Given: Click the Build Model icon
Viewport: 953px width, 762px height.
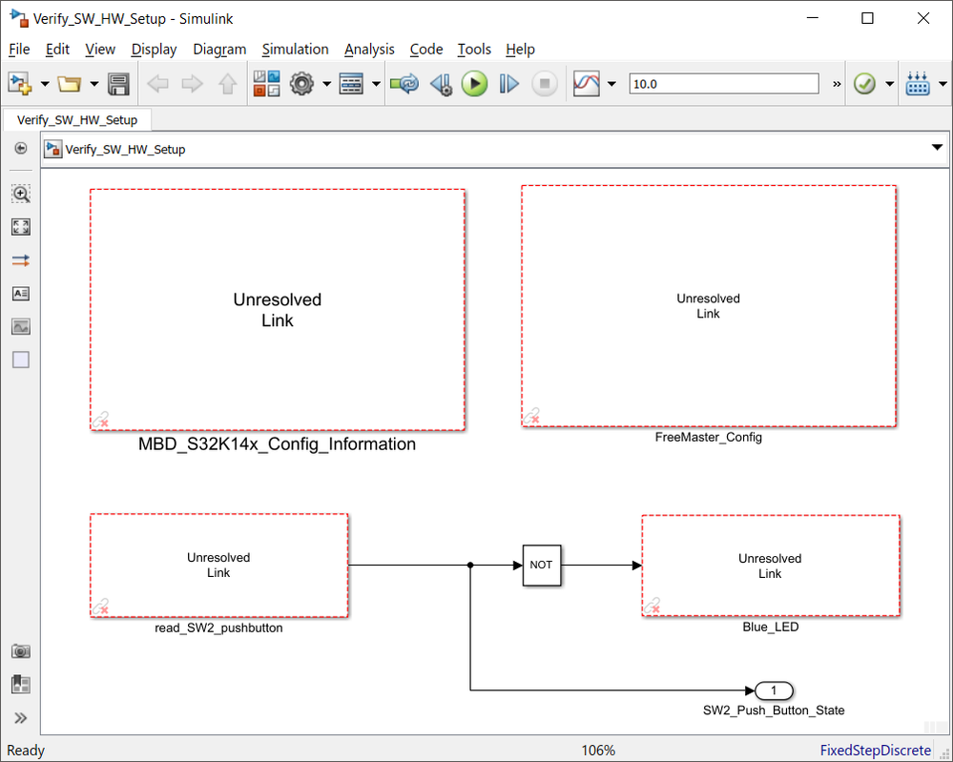Looking at the screenshot, I should click(918, 84).
